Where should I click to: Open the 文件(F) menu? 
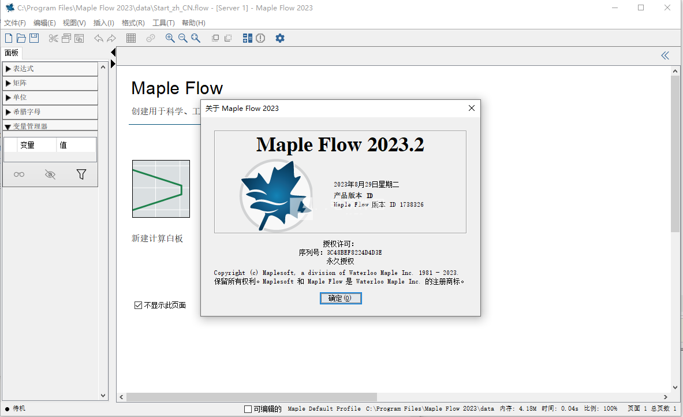click(15, 23)
